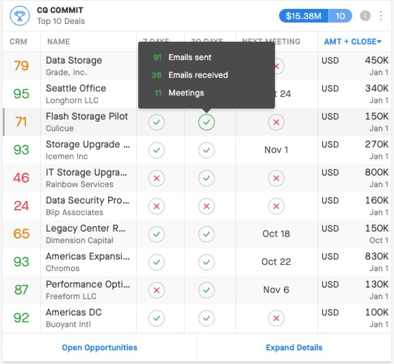Image resolution: width=394 pixels, height=364 pixels.
Task: Click the 7-day check icon for Storage Upgrade Icemen
Action: pyautogui.click(x=157, y=150)
